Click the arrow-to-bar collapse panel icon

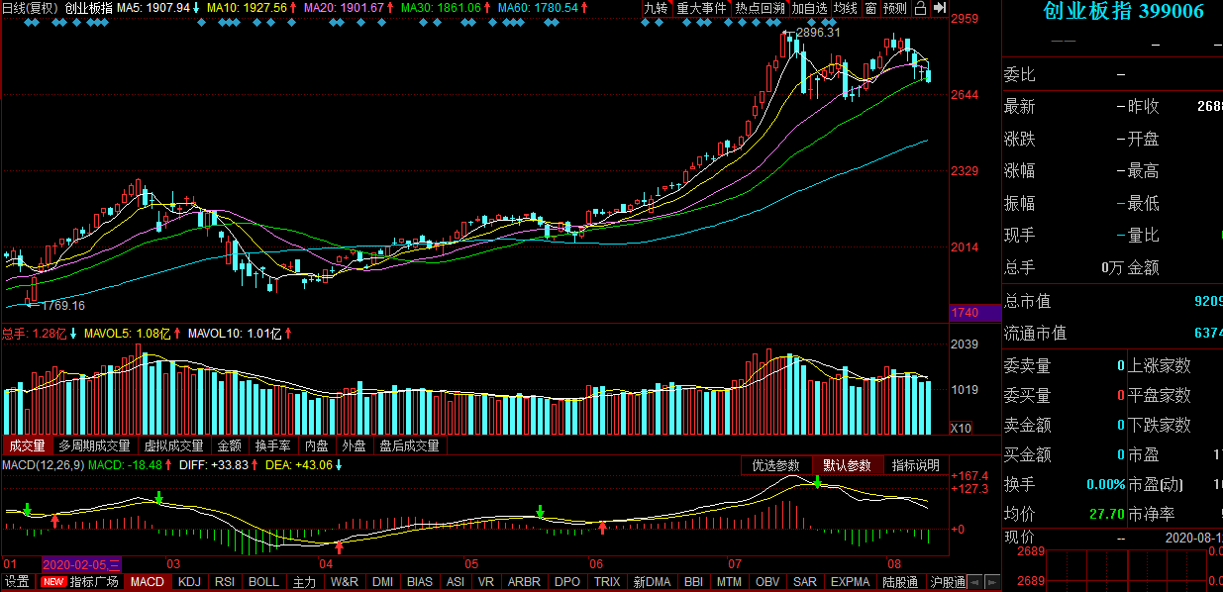click(939, 8)
